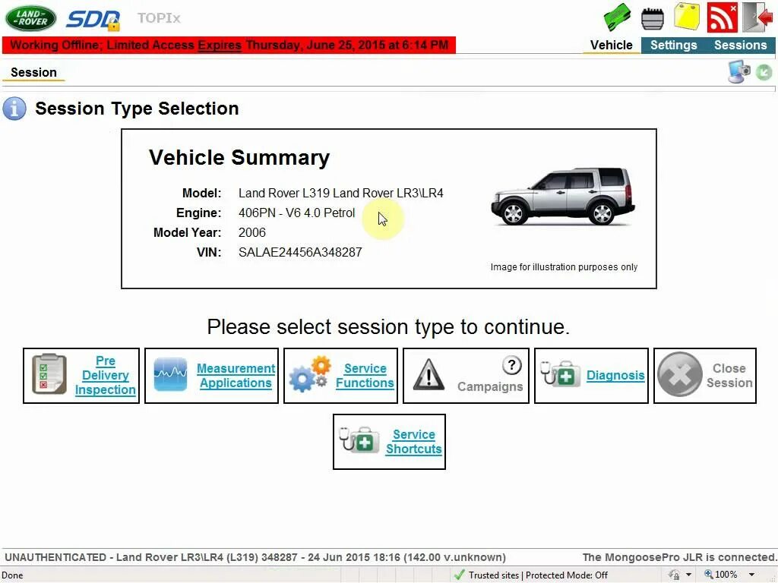778x583 pixels.
Task: Open the Vehicle tab
Action: [612, 45]
